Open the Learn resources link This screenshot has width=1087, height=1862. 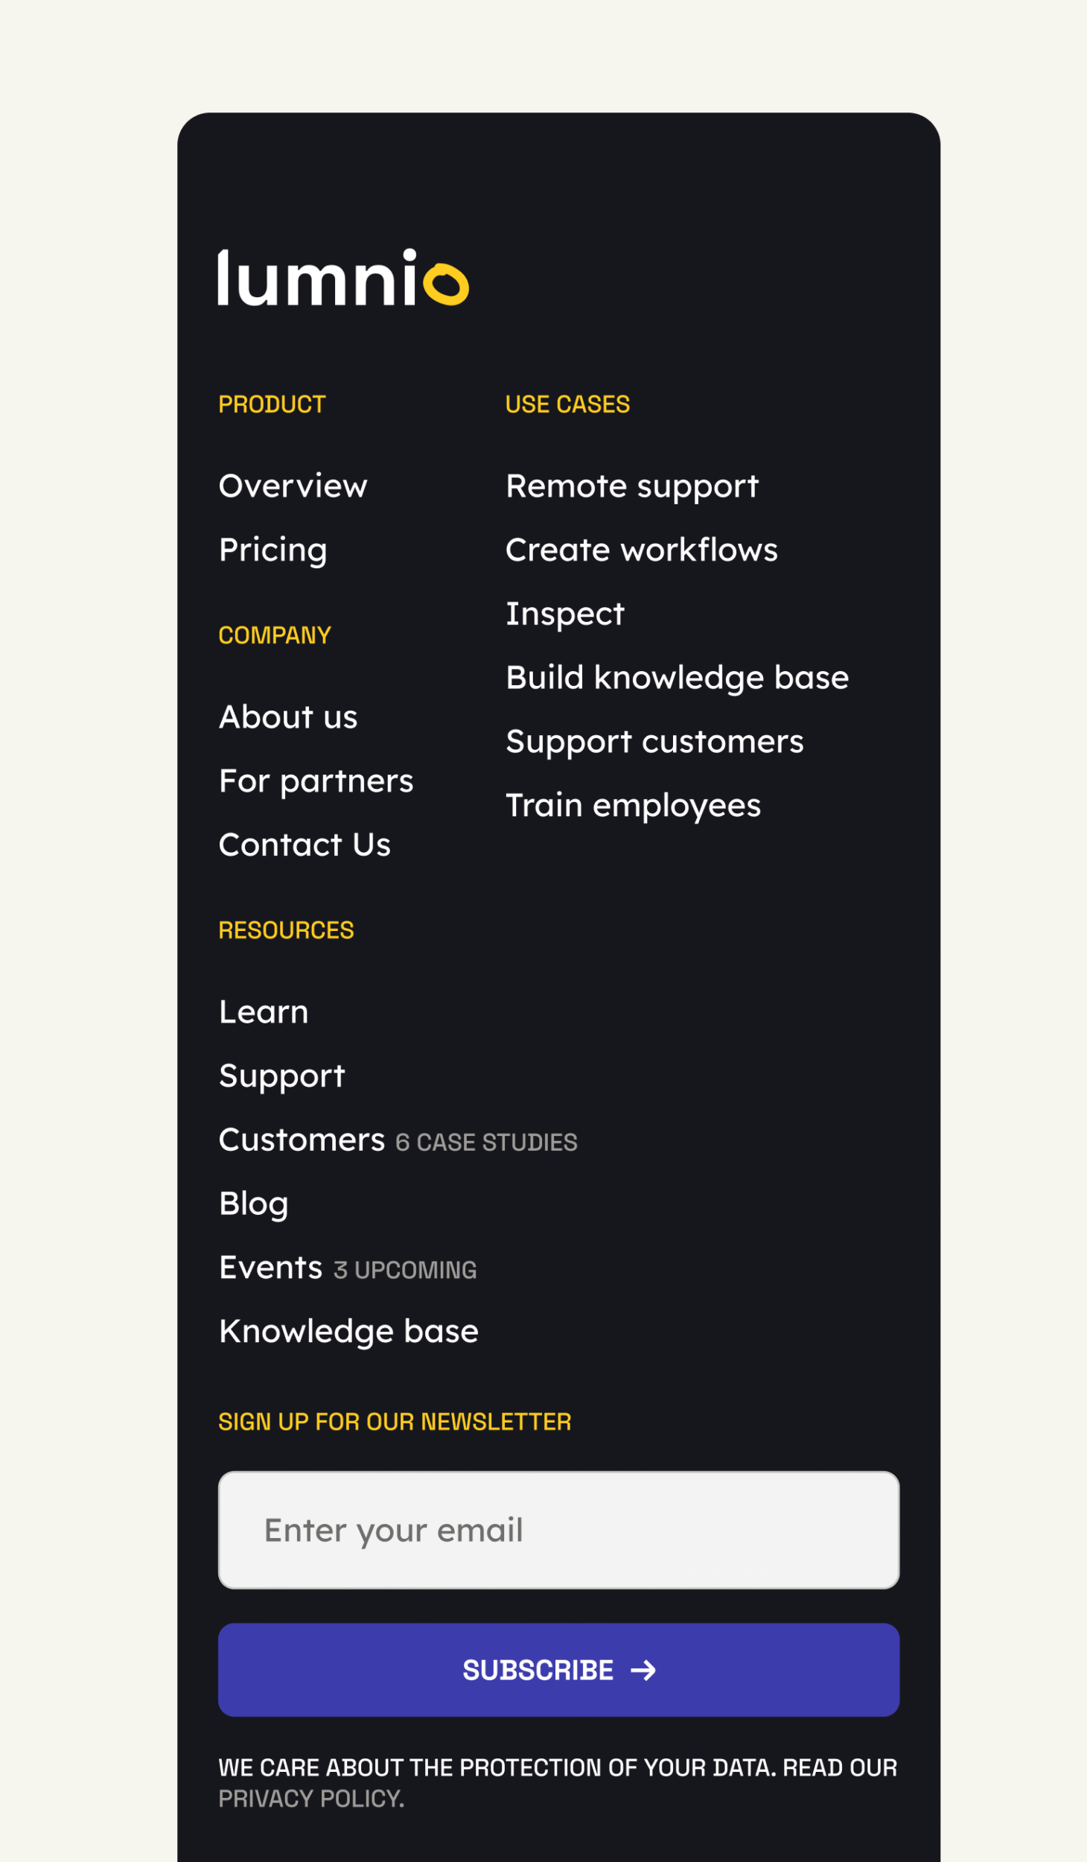(x=264, y=1012)
